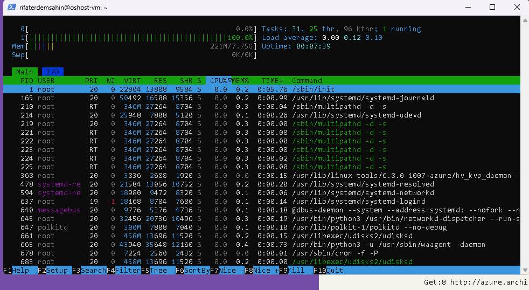Viewport: 529px width, 290px height.
Task: Select the systemd-resolved process row
Action: (261, 184)
